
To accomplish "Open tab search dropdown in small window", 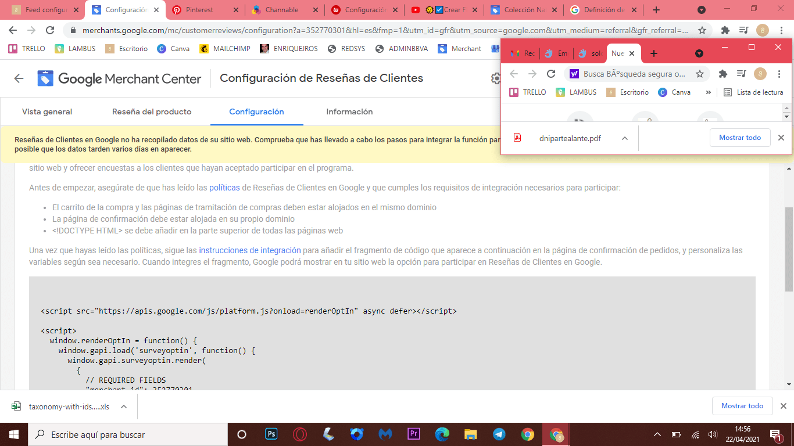I will pyautogui.click(x=699, y=53).
